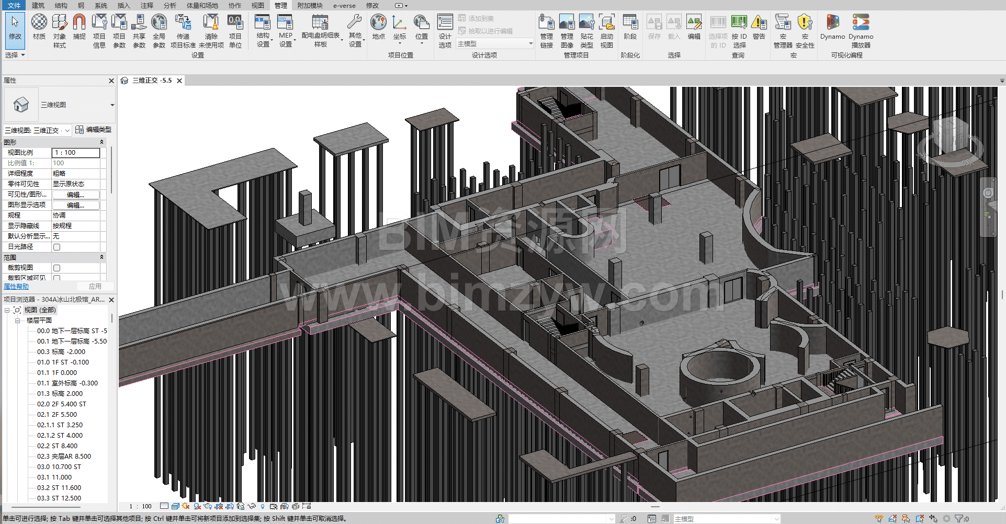
Task: Toggle shadows off icon in view bar
Action: point(197,506)
